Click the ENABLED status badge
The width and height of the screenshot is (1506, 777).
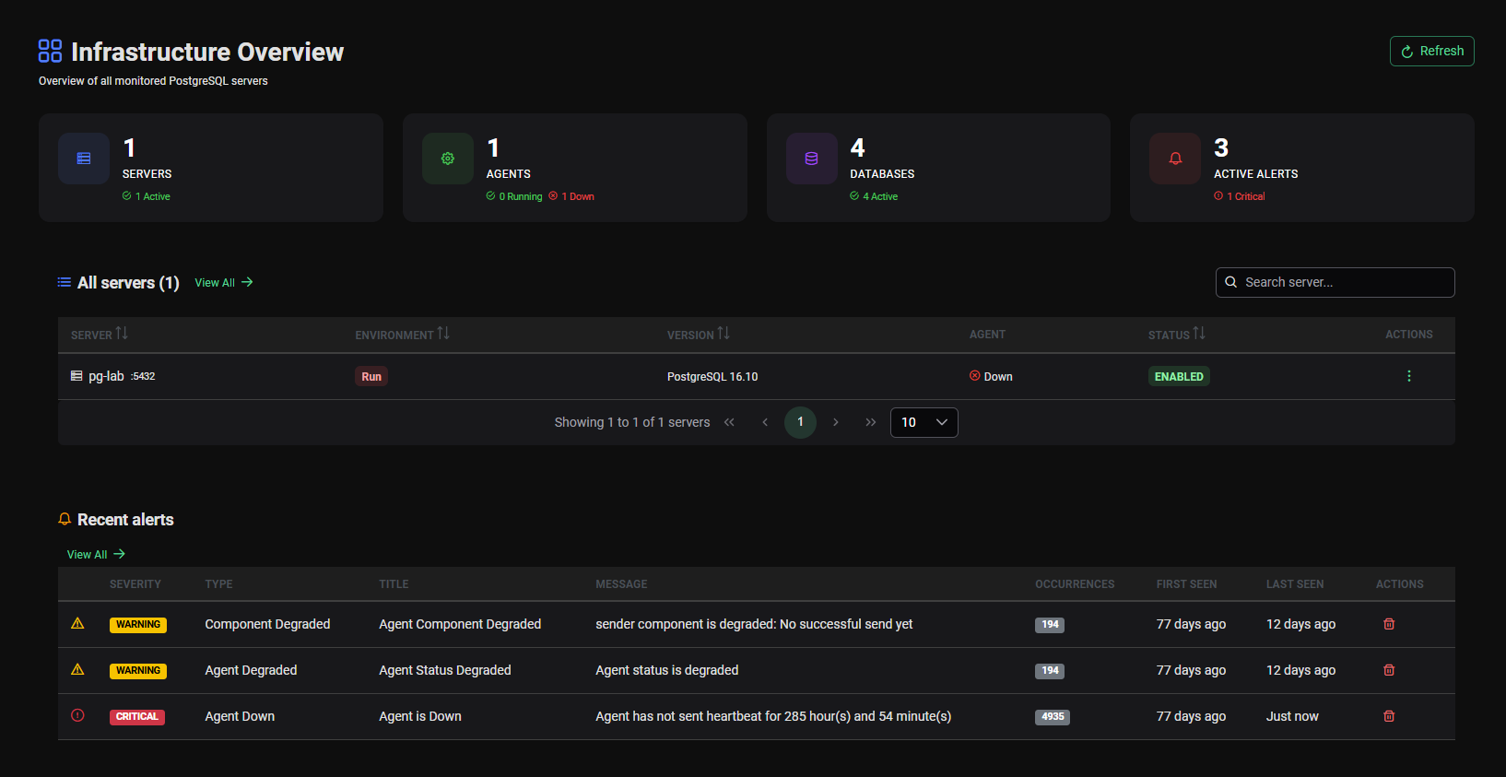click(x=1179, y=376)
